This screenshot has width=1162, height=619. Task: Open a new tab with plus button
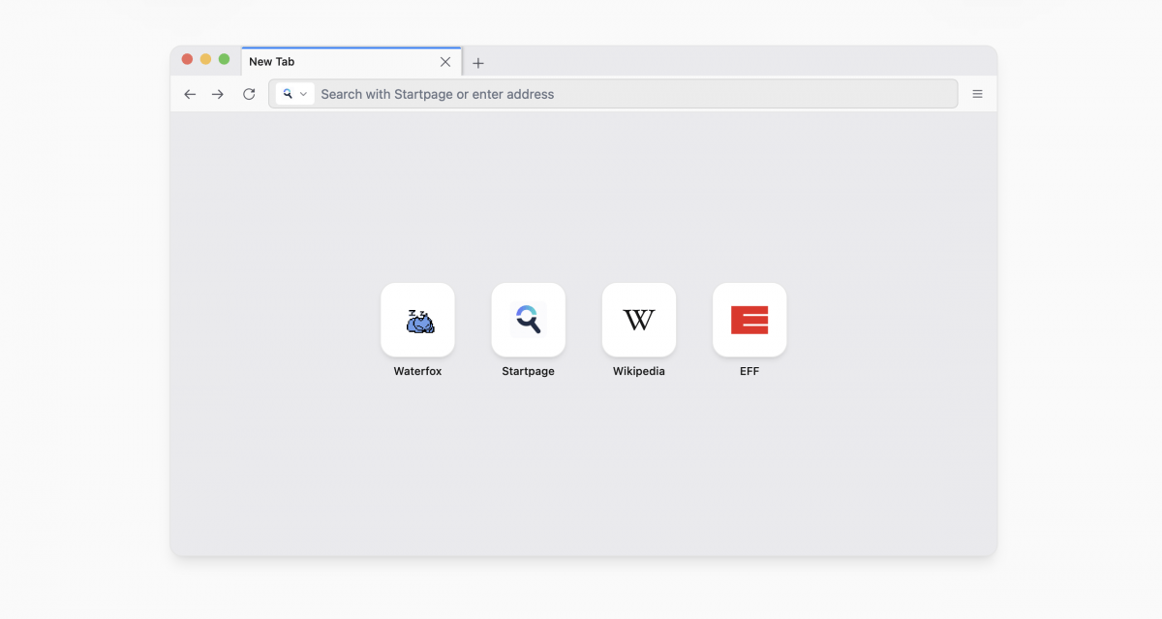click(478, 63)
